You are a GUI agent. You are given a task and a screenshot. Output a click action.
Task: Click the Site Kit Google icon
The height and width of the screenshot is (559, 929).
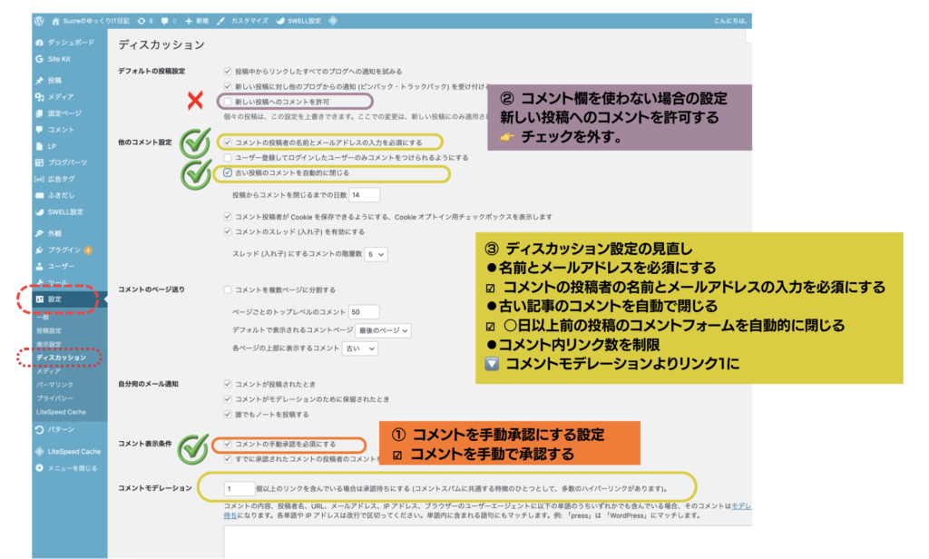pyautogui.click(x=39, y=58)
